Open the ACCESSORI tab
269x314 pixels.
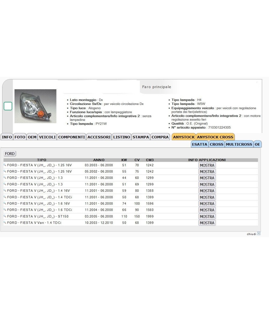pyautogui.click(x=99, y=137)
